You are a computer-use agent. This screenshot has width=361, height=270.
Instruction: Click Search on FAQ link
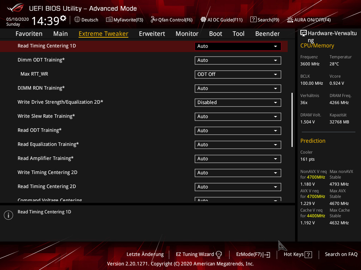click(341, 255)
